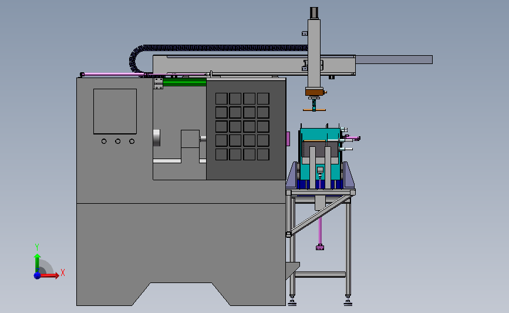Click the rightmost round knob below the display
This screenshot has width=509, height=313.
tap(132, 142)
